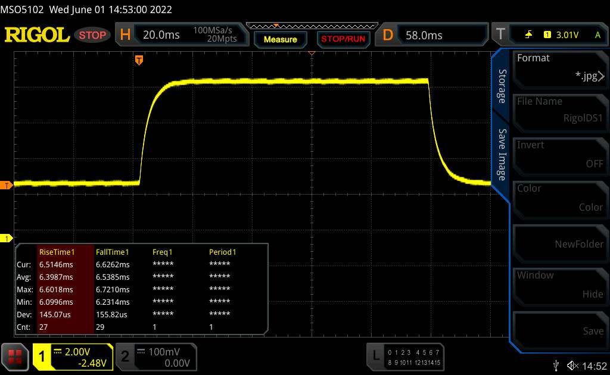Click the trigger level marker on left edge
The width and height of the screenshot is (610, 375).
point(6,185)
